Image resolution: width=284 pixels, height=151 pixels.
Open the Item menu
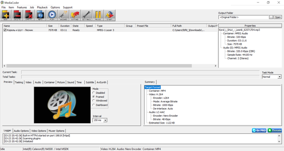click(x=11, y=7)
